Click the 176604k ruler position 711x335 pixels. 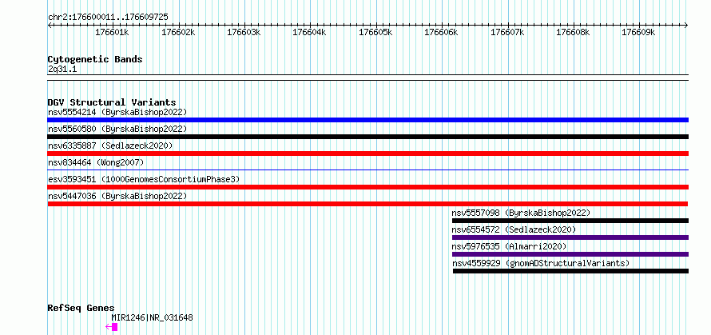click(310, 33)
